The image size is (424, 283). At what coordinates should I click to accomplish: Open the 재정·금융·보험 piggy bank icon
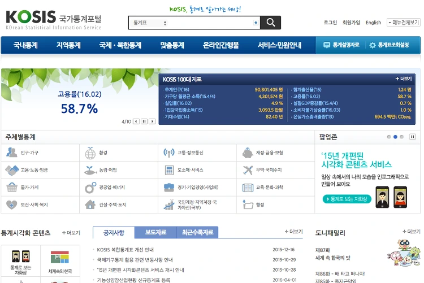click(248, 153)
